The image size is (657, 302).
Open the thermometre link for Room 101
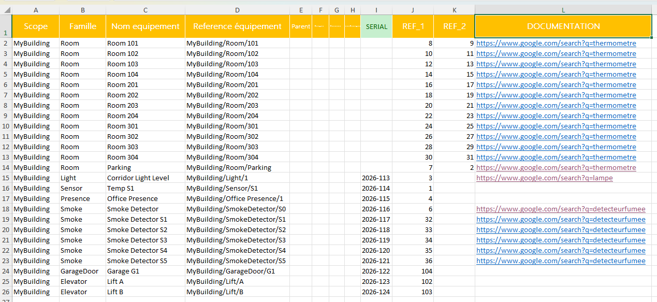(556, 44)
